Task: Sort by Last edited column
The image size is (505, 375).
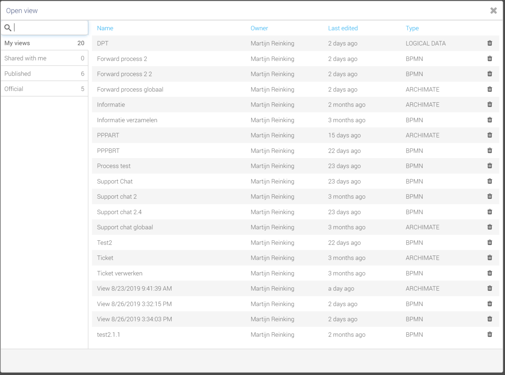Action: tap(343, 28)
